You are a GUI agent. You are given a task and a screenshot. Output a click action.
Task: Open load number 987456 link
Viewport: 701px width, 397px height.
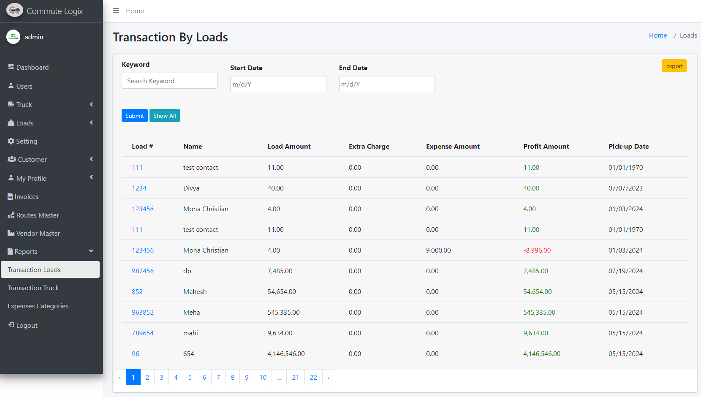pos(143,271)
